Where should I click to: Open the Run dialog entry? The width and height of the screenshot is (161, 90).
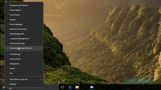24,73
